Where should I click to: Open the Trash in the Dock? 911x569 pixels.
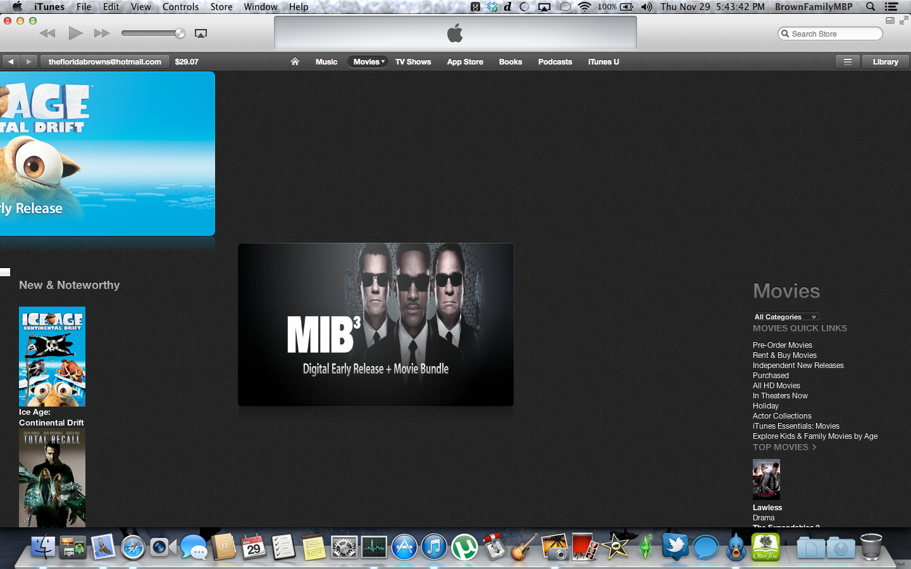point(871,547)
